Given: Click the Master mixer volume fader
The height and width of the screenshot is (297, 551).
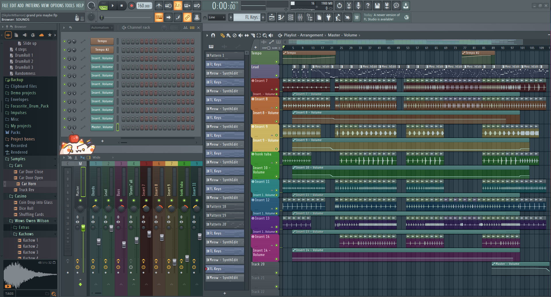Looking at the screenshot, I should click(83, 228).
